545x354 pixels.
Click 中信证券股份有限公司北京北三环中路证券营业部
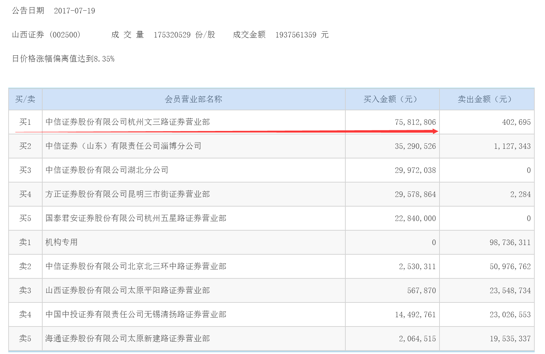[136, 266]
